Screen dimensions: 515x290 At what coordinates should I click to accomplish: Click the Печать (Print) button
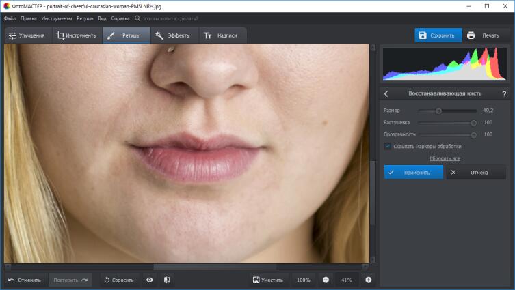[483, 35]
